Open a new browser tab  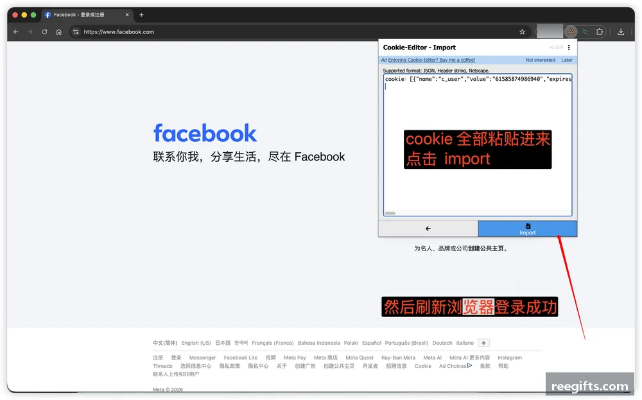point(141,15)
